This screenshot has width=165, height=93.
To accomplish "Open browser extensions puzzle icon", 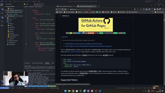I will point(155,9).
